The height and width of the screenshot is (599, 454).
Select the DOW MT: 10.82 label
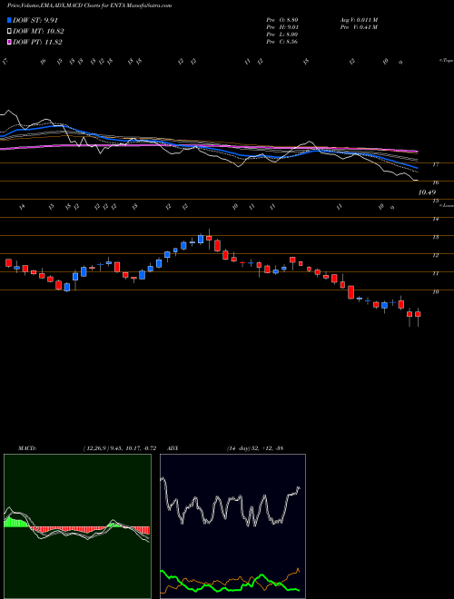point(38,32)
